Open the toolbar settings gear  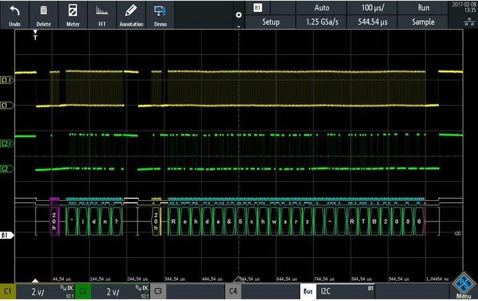click(239, 15)
